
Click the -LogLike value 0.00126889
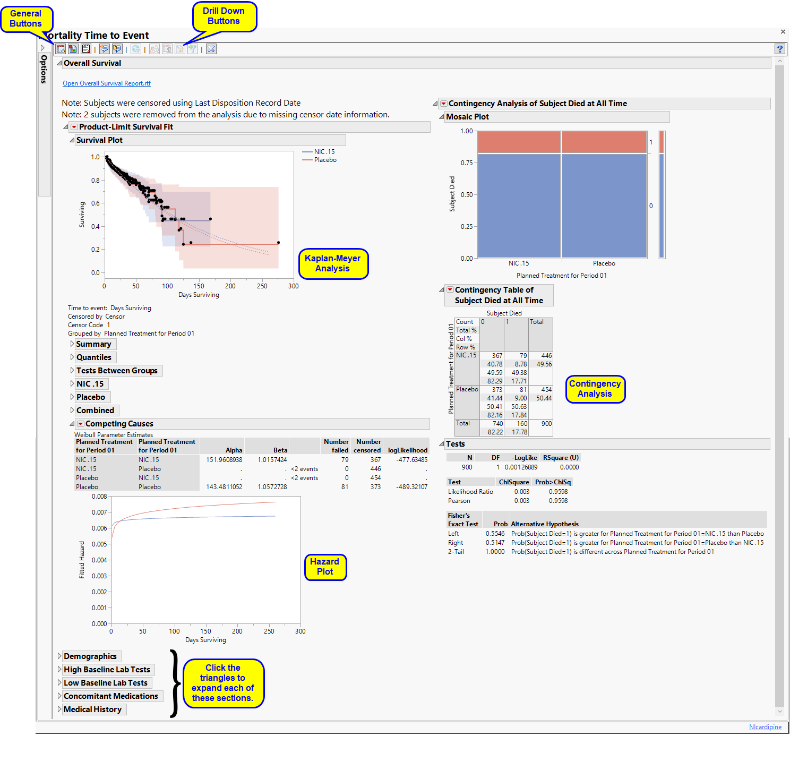coord(521,467)
